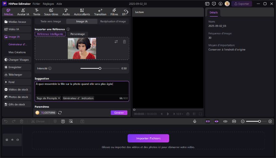
Task: Mute the timeline track
Action: click(18, 140)
